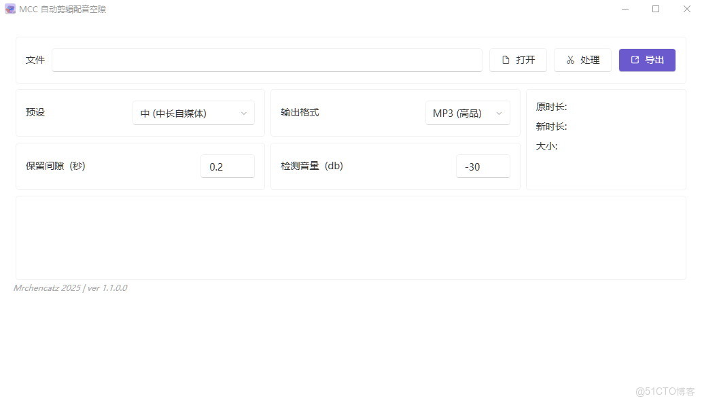Open the 输出格式 format dropdown arrow
The image size is (702, 403).
coord(499,113)
